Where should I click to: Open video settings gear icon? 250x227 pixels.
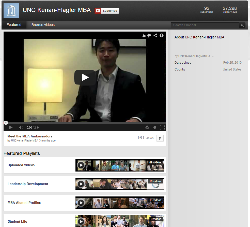(x=147, y=127)
